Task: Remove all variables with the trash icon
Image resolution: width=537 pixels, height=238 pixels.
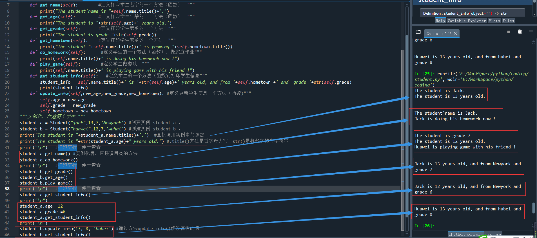Action: click(x=520, y=32)
